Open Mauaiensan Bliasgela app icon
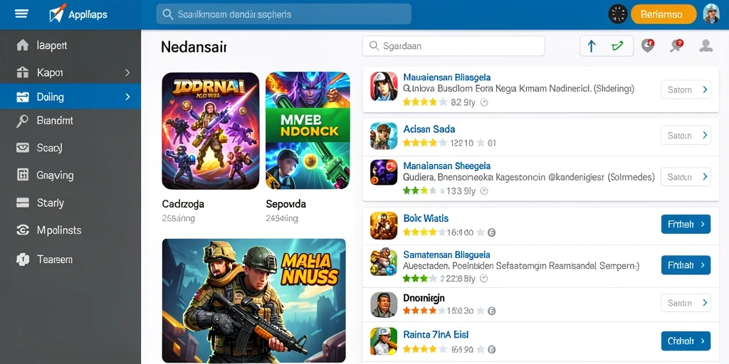The image size is (729, 364). click(384, 86)
